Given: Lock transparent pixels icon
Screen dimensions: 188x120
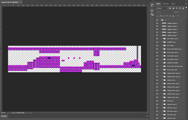Looking at the screenshot, I should tap(161, 16).
